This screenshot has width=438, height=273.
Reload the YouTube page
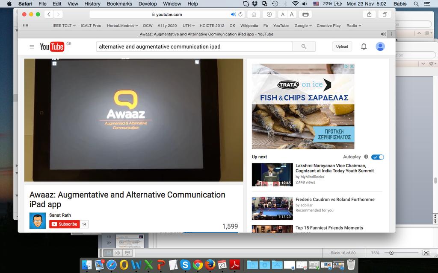(240, 15)
